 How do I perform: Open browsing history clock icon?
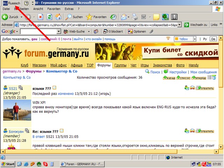(x=113, y=17)
